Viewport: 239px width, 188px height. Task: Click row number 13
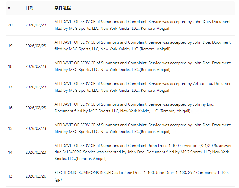pyautogui.click(x=10, y=176)
